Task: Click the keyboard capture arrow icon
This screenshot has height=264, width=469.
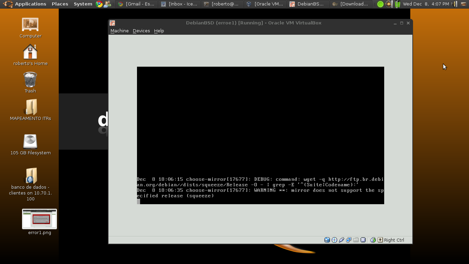Action: (380, 240)
